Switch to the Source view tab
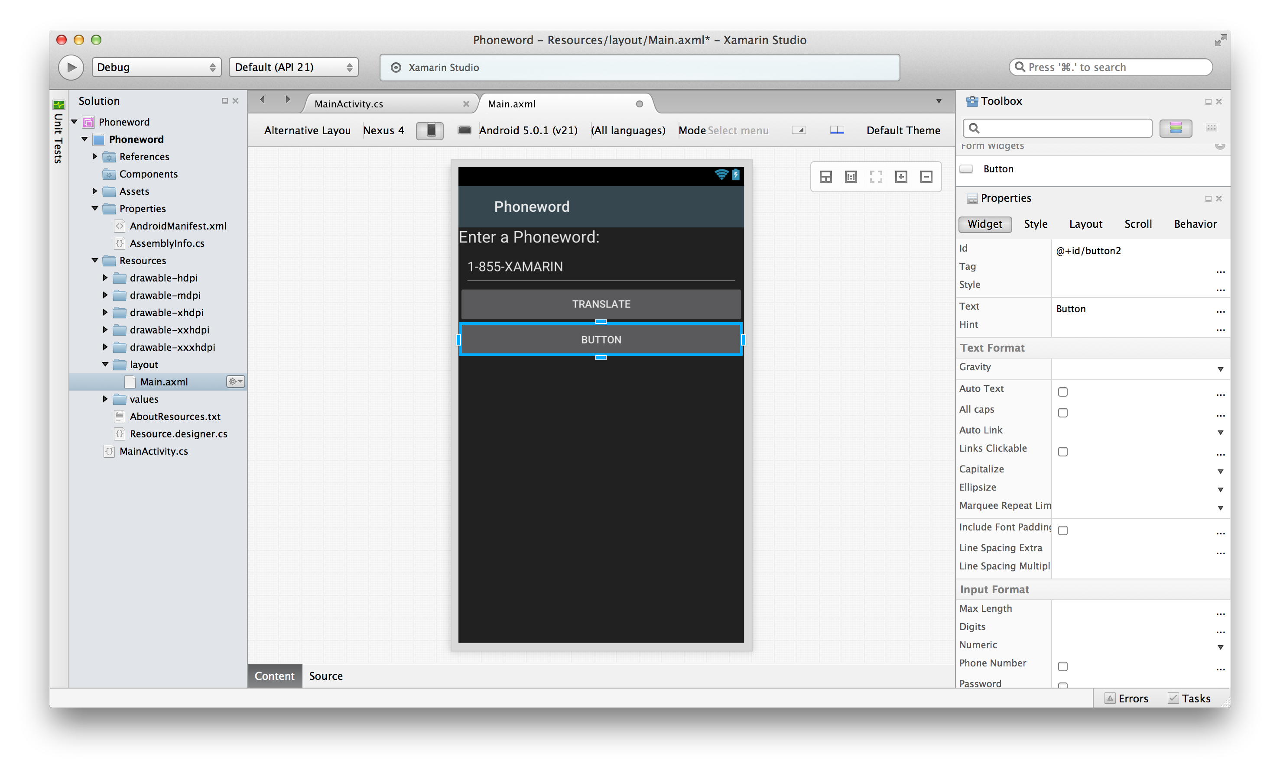 coord(326,676)
